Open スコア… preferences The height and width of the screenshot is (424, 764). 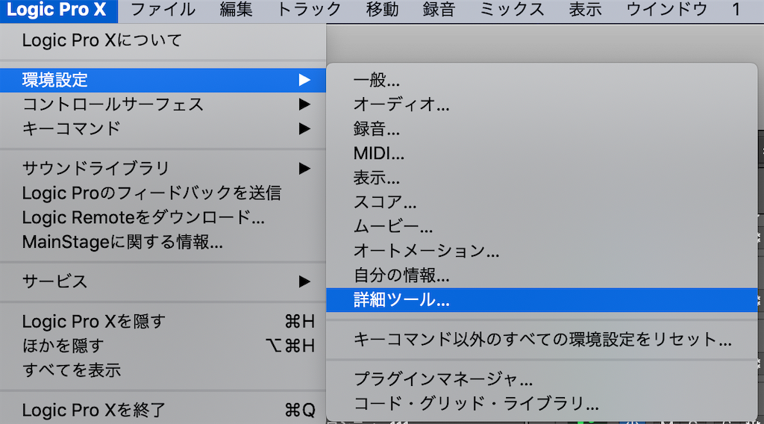coord(542,202)
